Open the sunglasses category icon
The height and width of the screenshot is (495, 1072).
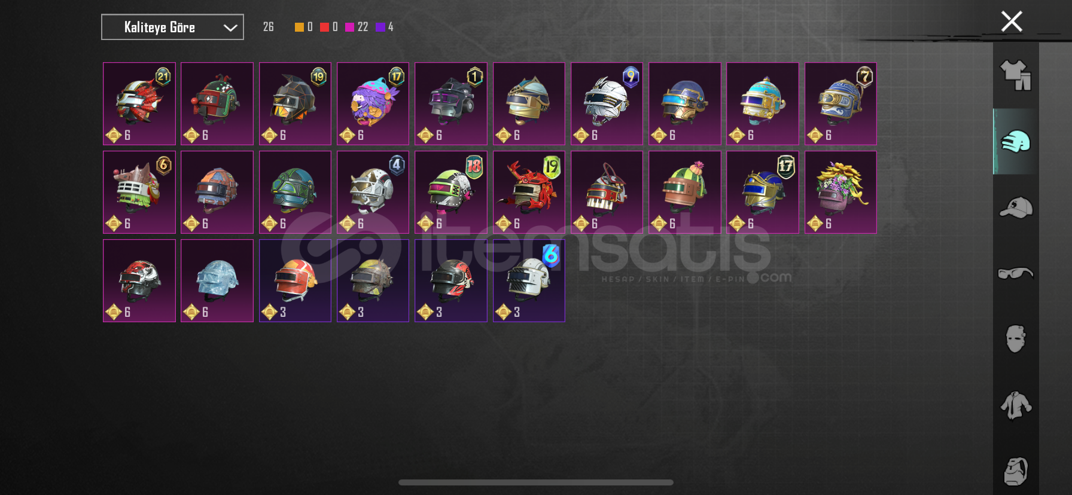point(1016,273)
